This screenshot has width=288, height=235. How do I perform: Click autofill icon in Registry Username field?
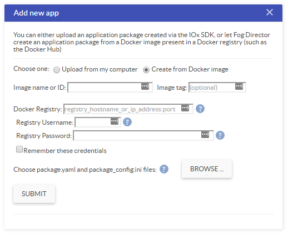pos(115,121)
